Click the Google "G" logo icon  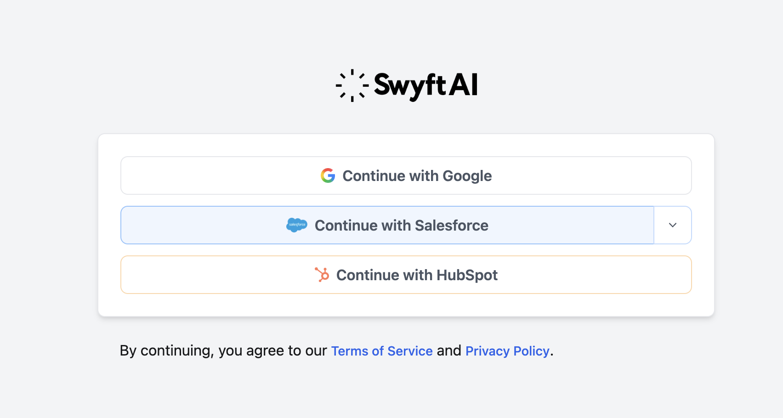coord(328,175)
